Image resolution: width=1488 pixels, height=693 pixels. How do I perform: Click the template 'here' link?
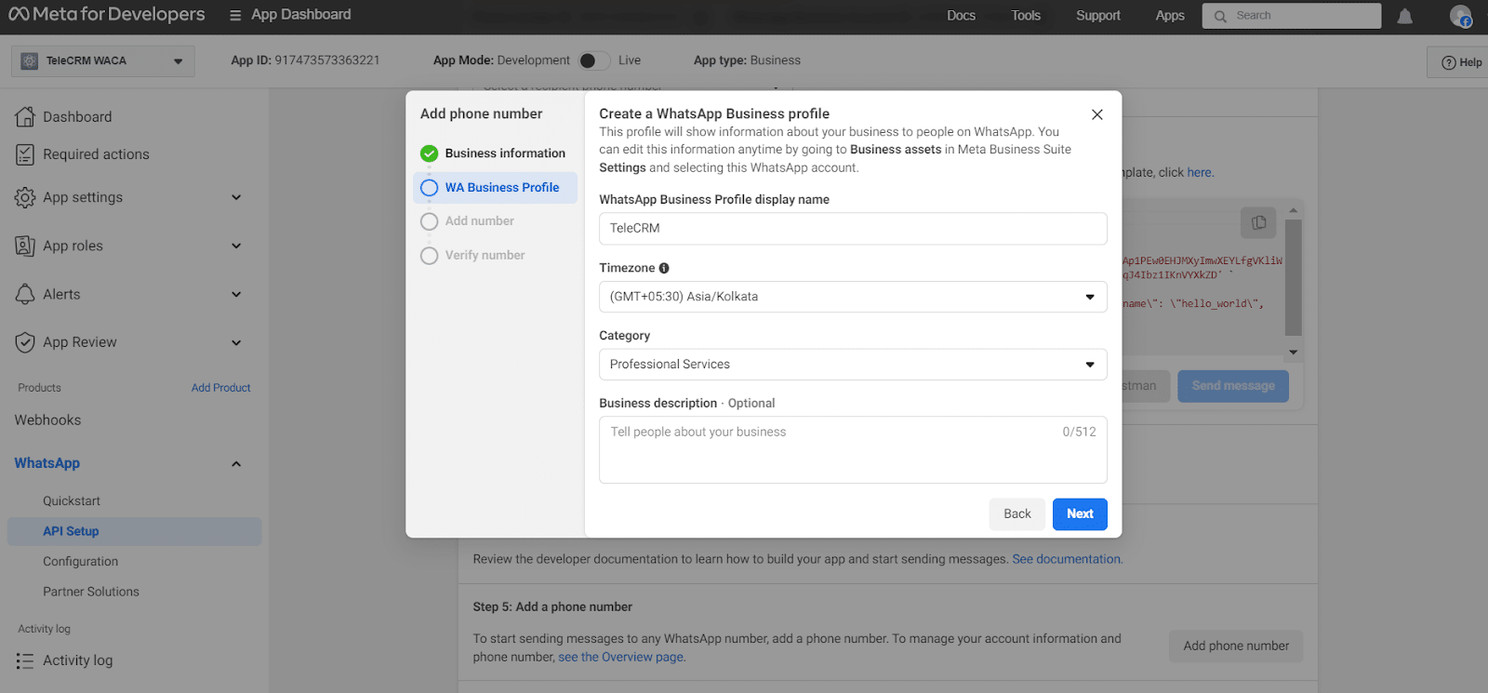[1199, 172]
